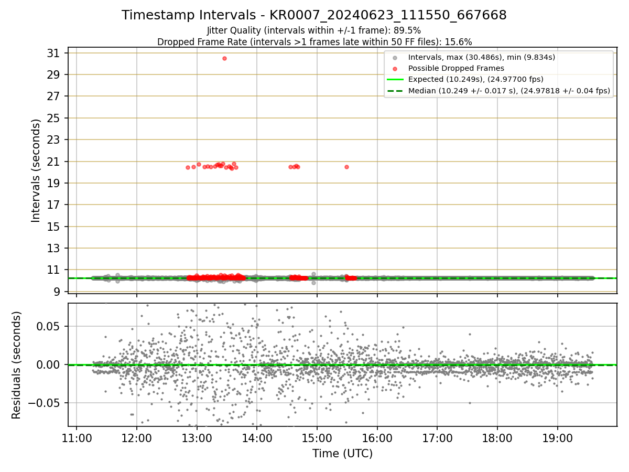The width and height of the screenshot is (629, 472).
Task: Select the legend entry that starts with 'Median (10.249'
Action: [x=509, y=91]
